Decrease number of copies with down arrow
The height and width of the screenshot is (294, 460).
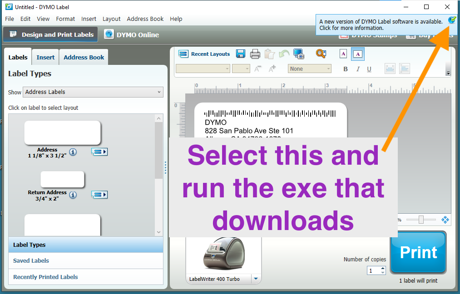pyautogui.click(x=383, y=273)
